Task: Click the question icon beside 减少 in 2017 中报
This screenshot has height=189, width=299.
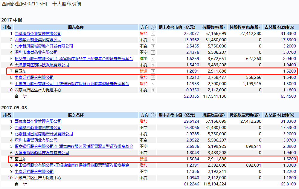Action: [x=153, y=59]
